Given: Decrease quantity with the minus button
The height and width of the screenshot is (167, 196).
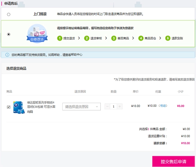Looking at the screenshot, I should coord(107,107).
